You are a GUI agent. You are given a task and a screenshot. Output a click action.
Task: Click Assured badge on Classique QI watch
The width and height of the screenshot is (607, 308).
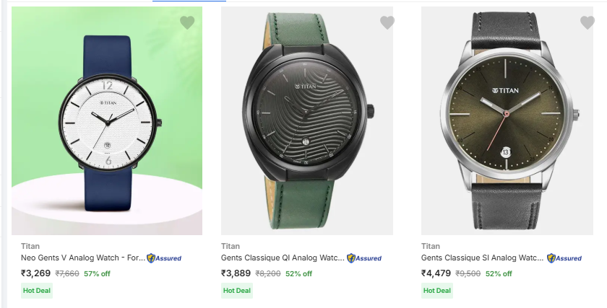[364, 258]
